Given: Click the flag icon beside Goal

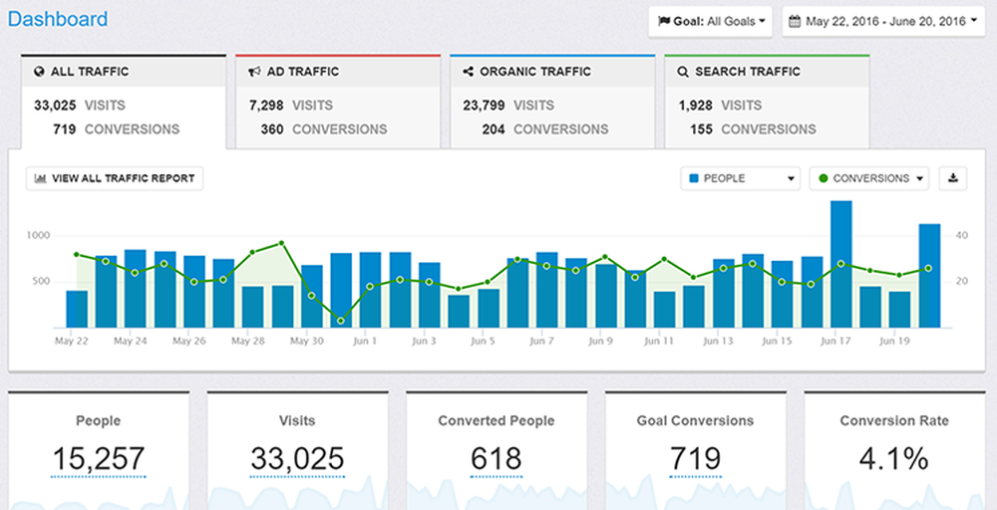Looking at the screenshot, I should 664,21.
